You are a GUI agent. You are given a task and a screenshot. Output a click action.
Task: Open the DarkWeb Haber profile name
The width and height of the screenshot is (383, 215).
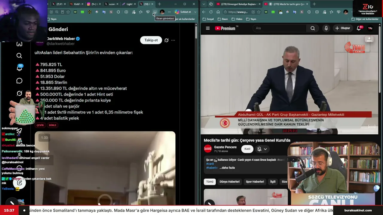[x=61, y=39]
